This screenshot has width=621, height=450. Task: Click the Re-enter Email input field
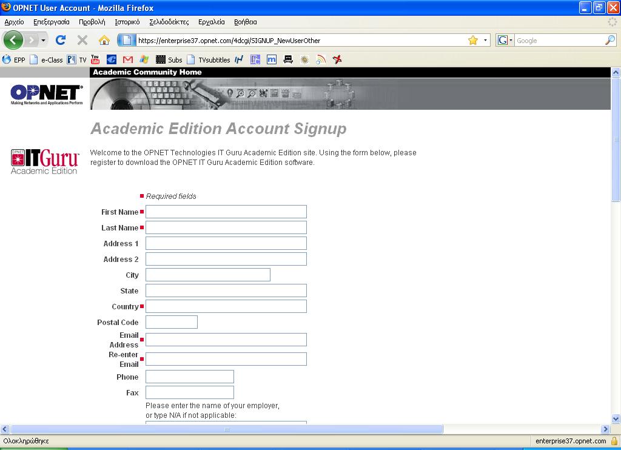tap(226, 359)
